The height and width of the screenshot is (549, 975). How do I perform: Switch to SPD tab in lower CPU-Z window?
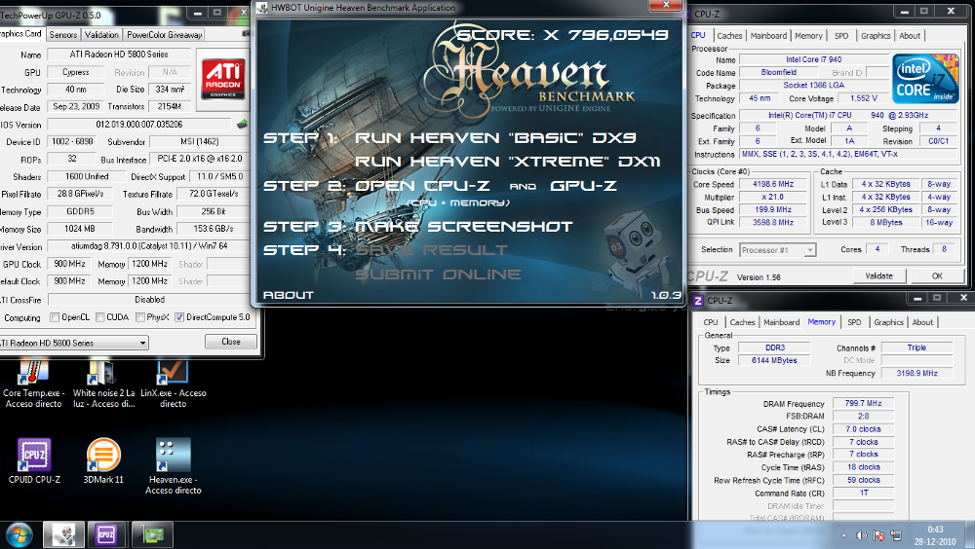854,322
